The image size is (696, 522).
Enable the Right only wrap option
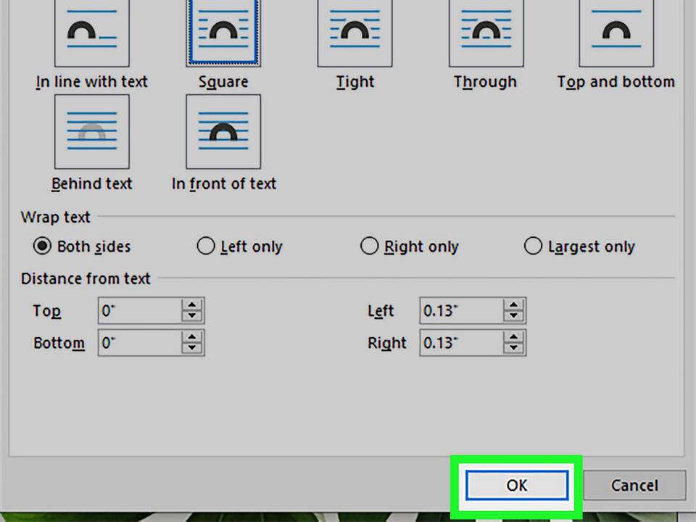pyautogui.click(x=369, y=246)
